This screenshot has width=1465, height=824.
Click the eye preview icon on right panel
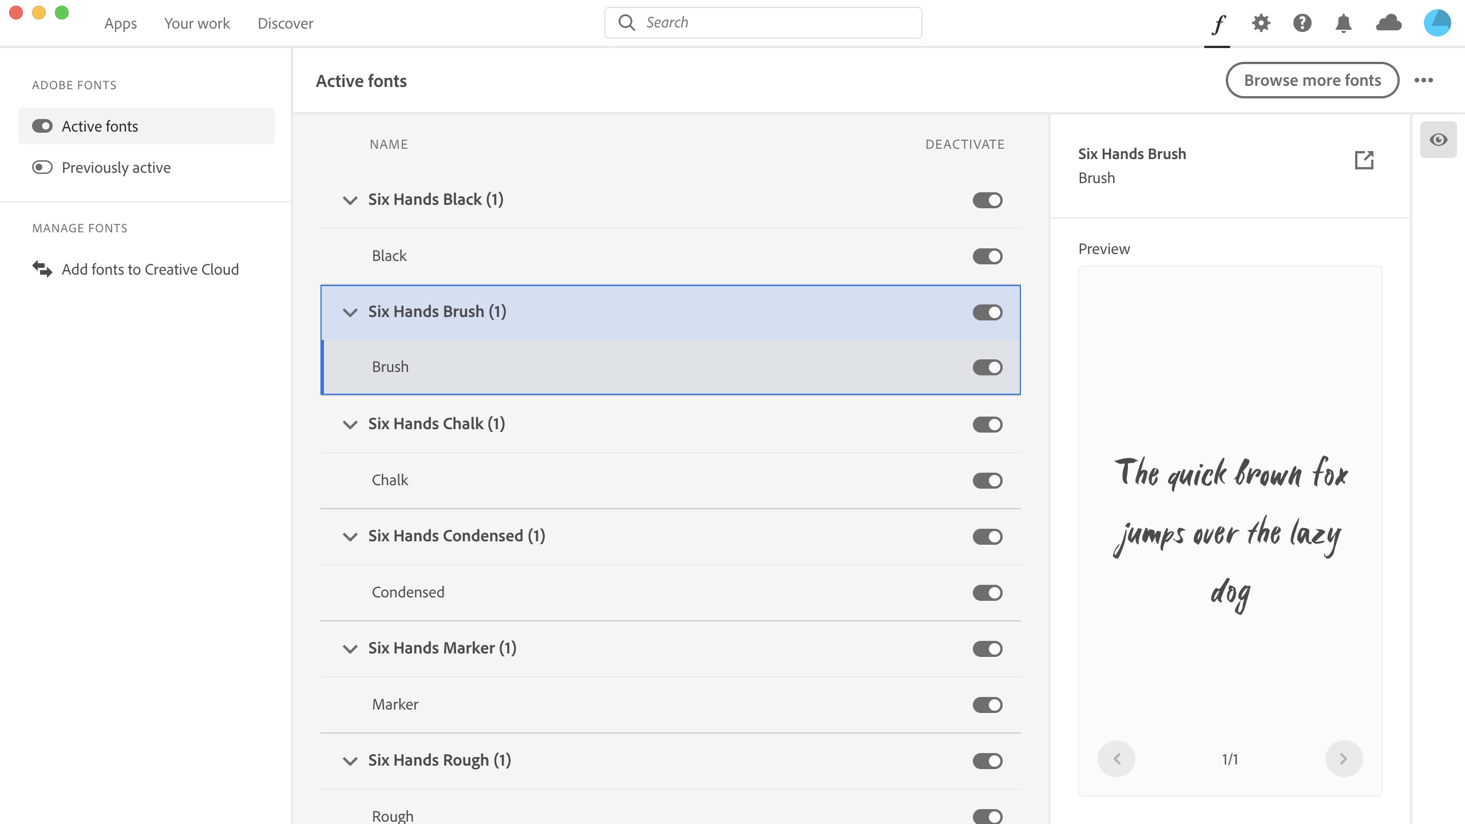1437,140
